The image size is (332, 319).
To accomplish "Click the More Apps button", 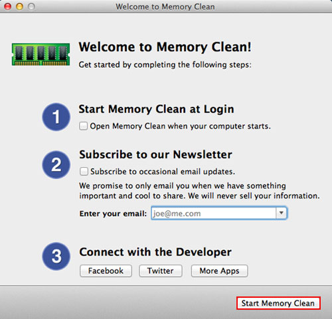I will [219, 271].
